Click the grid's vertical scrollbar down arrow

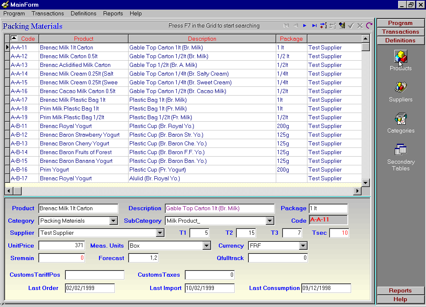pyautogui.click(x=366, y=183)
